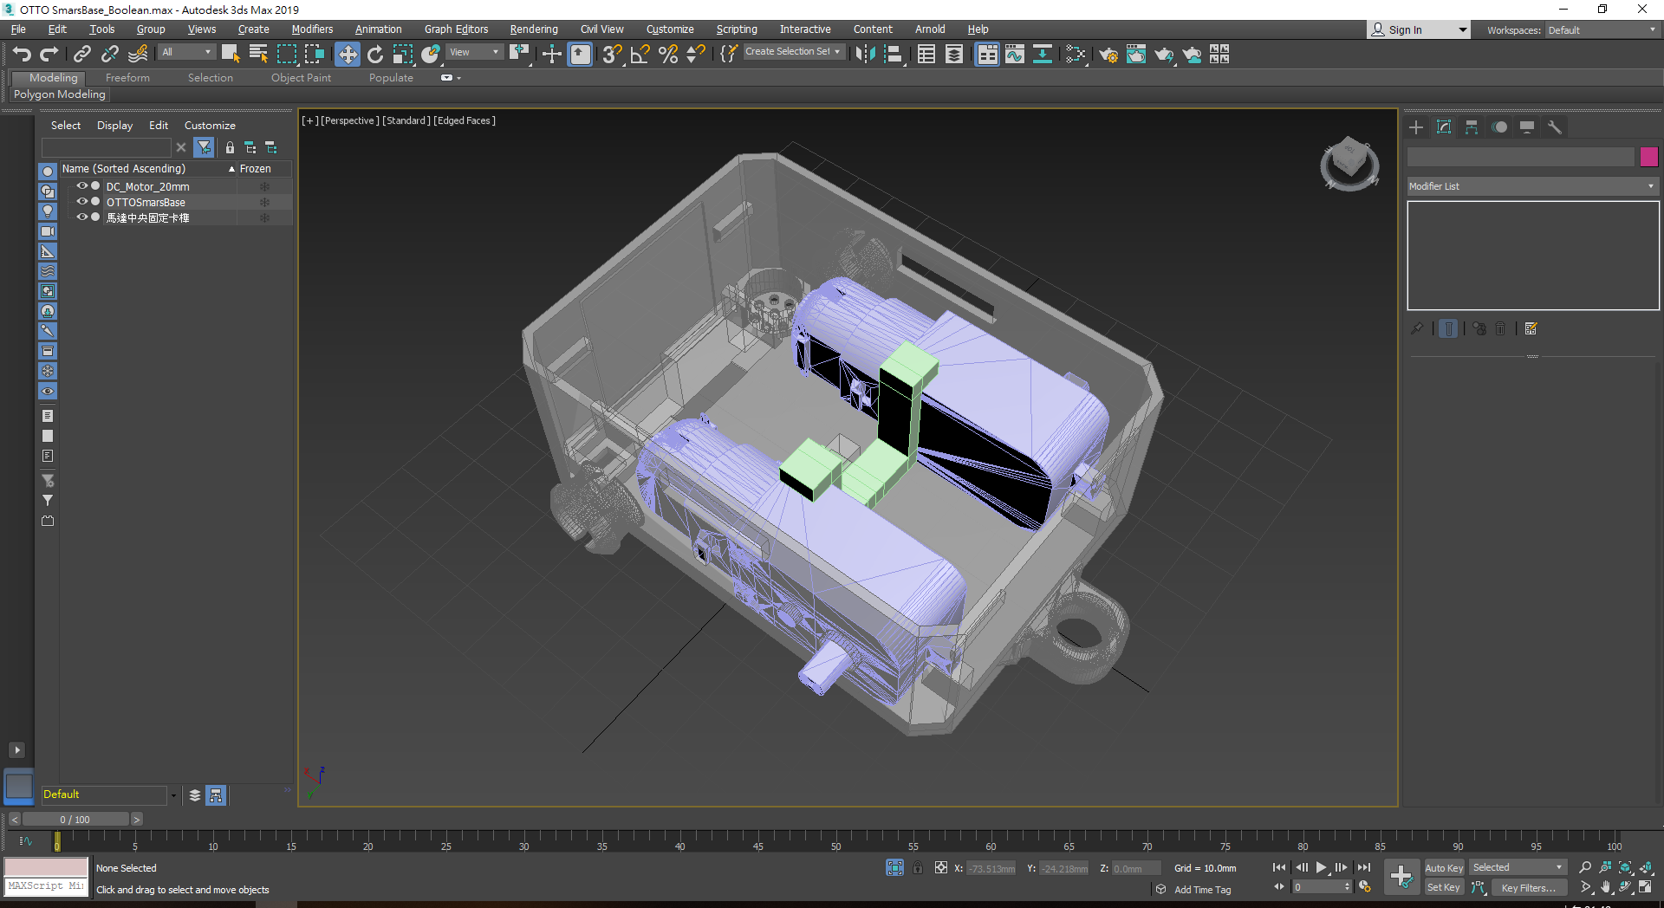Click the Undo arrow icon
This screenshot has height=908, width=1664.
click(22, 55)
